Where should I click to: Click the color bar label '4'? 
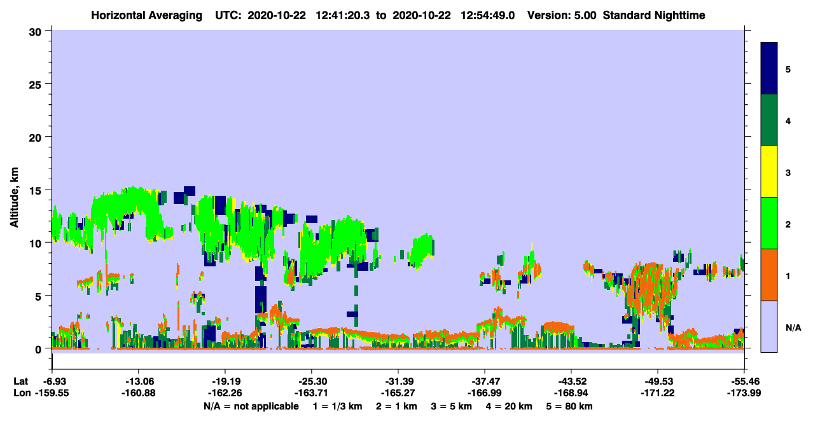[788, 120]
